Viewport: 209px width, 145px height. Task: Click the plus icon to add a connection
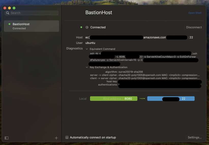point(56,138)
